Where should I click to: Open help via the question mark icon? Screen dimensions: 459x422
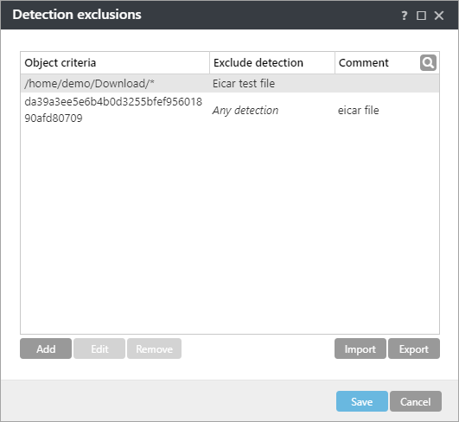(x=405, y=16)
